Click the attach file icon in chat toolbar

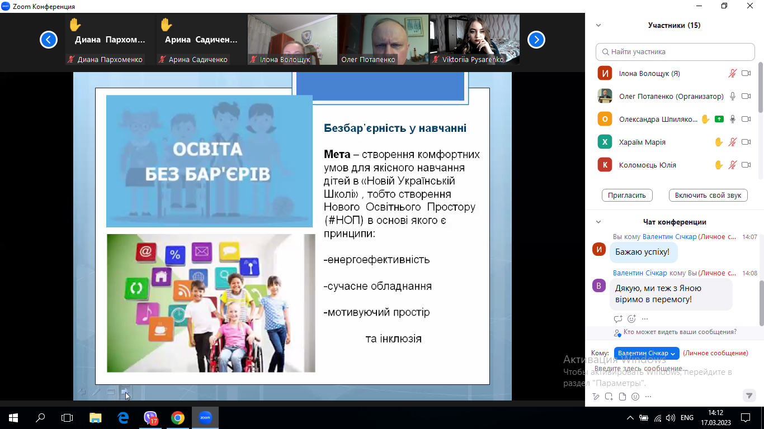pyautogui.click(x=622, y=397)
